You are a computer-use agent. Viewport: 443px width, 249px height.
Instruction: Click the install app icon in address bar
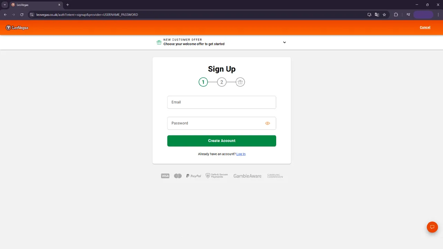[x=369, y=15]
